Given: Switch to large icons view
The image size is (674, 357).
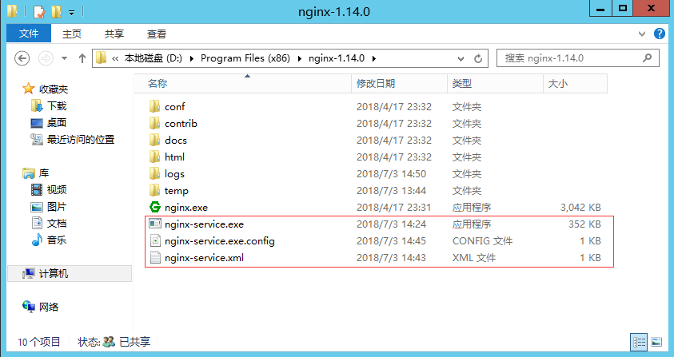Looking at the screenshot, I should (656, 342).
